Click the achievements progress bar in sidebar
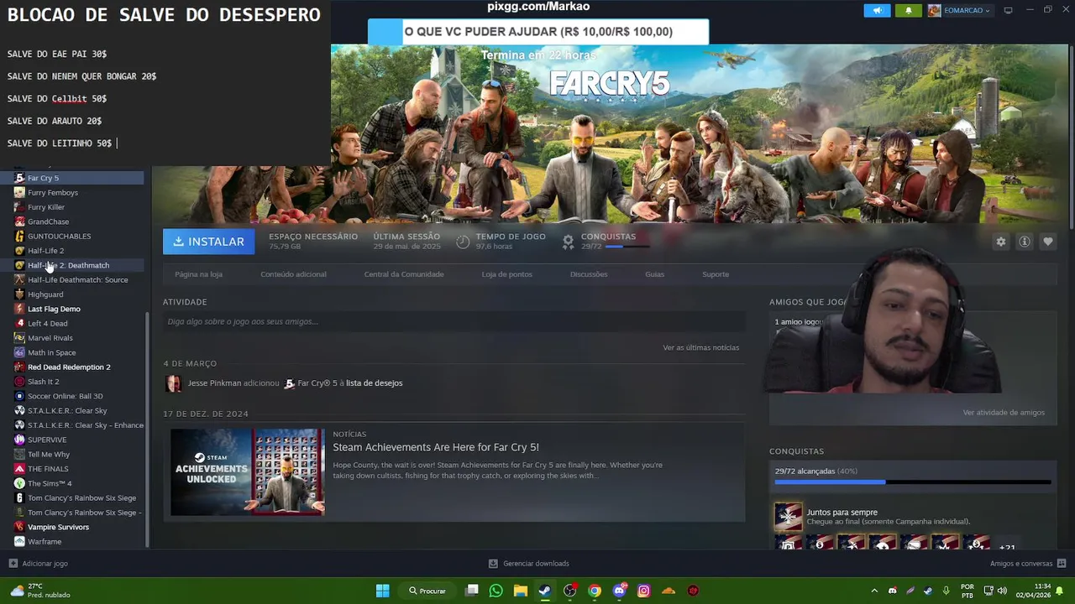This screenshot has width=1075, height=604. (913, 482)
